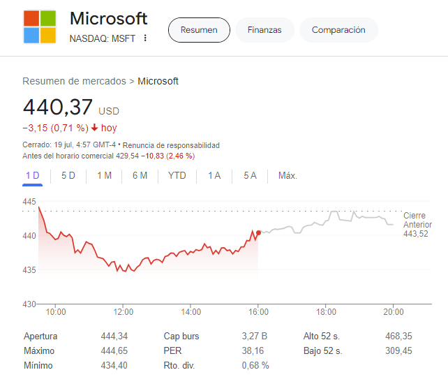Click the 445 price axis label
Viewport: 448px width, 377px height.
pos(29,202)
